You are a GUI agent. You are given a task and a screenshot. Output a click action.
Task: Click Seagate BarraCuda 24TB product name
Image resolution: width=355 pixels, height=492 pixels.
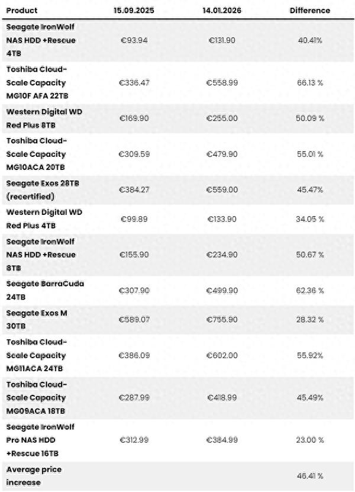45,290
